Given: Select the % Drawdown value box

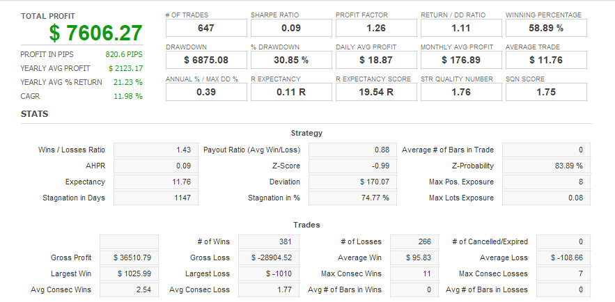Looking at the screenshot, I should (291, 60).
